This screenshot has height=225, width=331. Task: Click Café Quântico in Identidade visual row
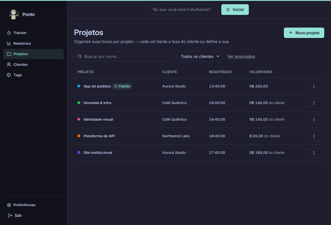pyautogui.click(x=174, y=120)
